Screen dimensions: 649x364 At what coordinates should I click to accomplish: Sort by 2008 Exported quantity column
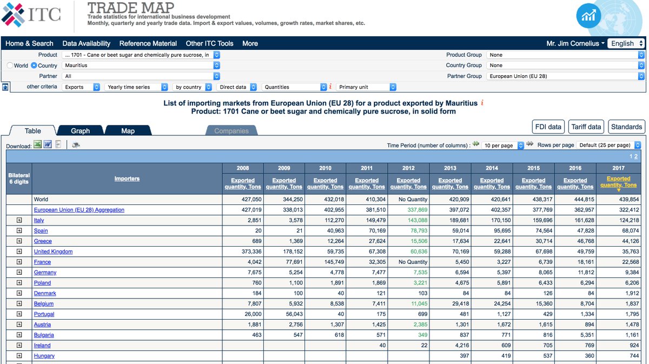click(242, 183)
